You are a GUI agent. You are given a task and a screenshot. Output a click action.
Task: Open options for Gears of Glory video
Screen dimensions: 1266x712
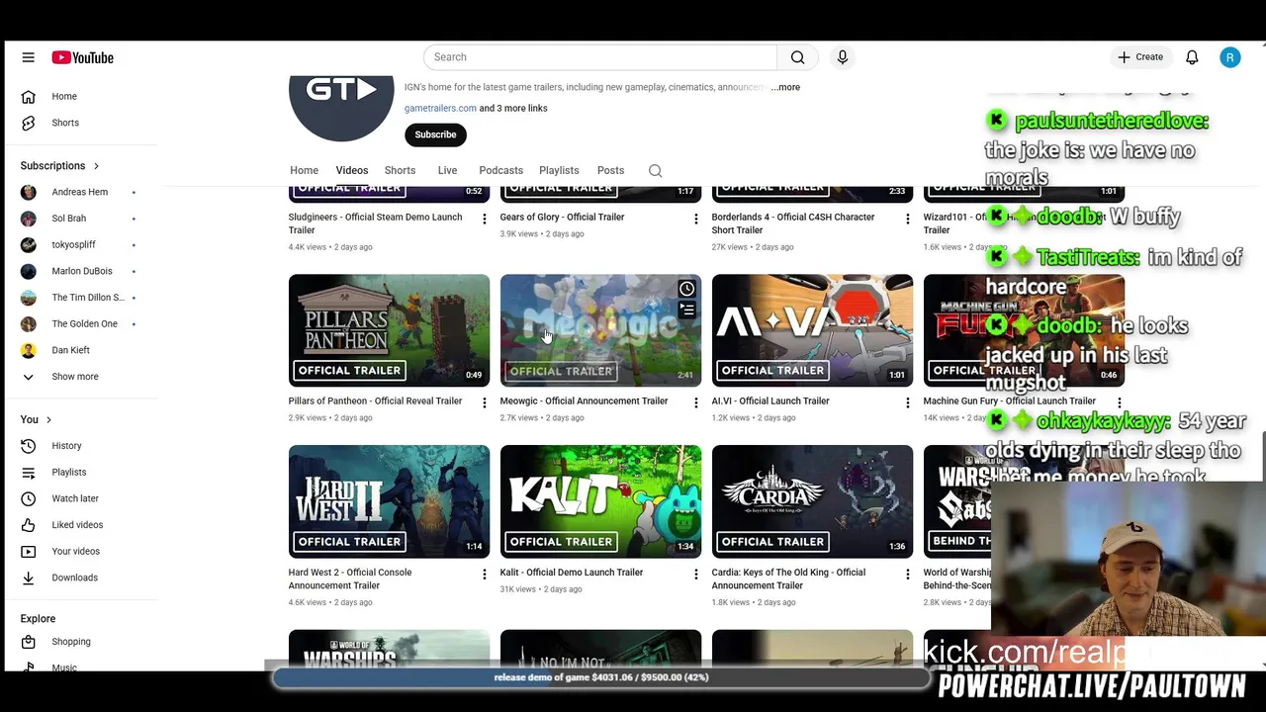695,219
